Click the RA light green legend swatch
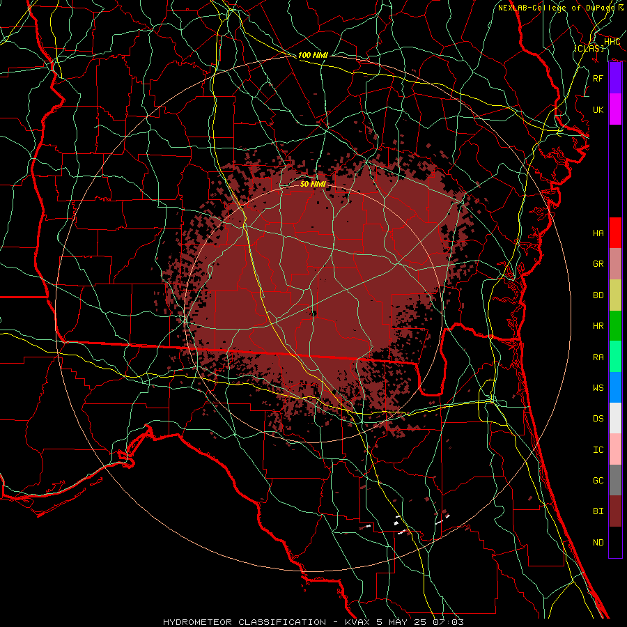Screen dimensions: 627x627 615,357
